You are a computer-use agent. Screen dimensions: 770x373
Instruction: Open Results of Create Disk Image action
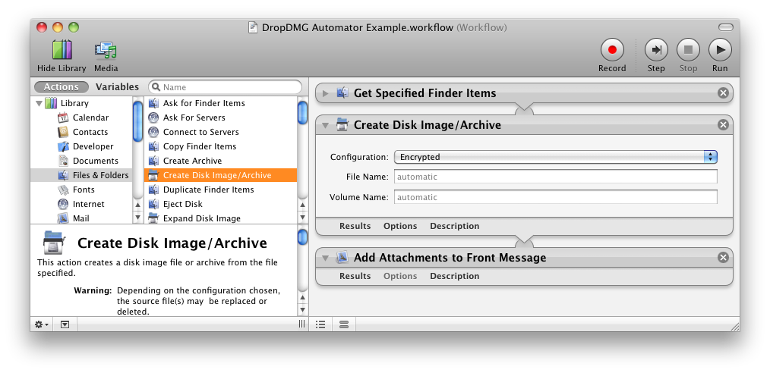[x=355, y=226]
